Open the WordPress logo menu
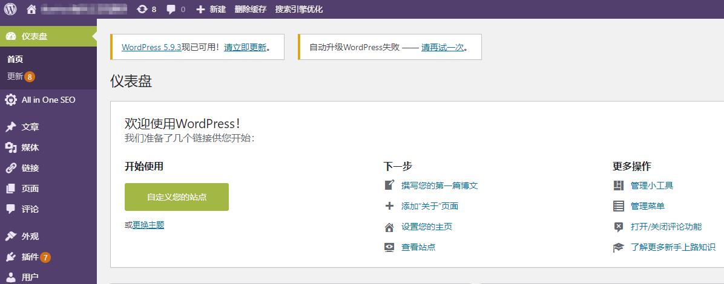 10,9
